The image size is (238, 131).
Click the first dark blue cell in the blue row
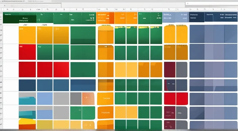(x=27, y=85)
